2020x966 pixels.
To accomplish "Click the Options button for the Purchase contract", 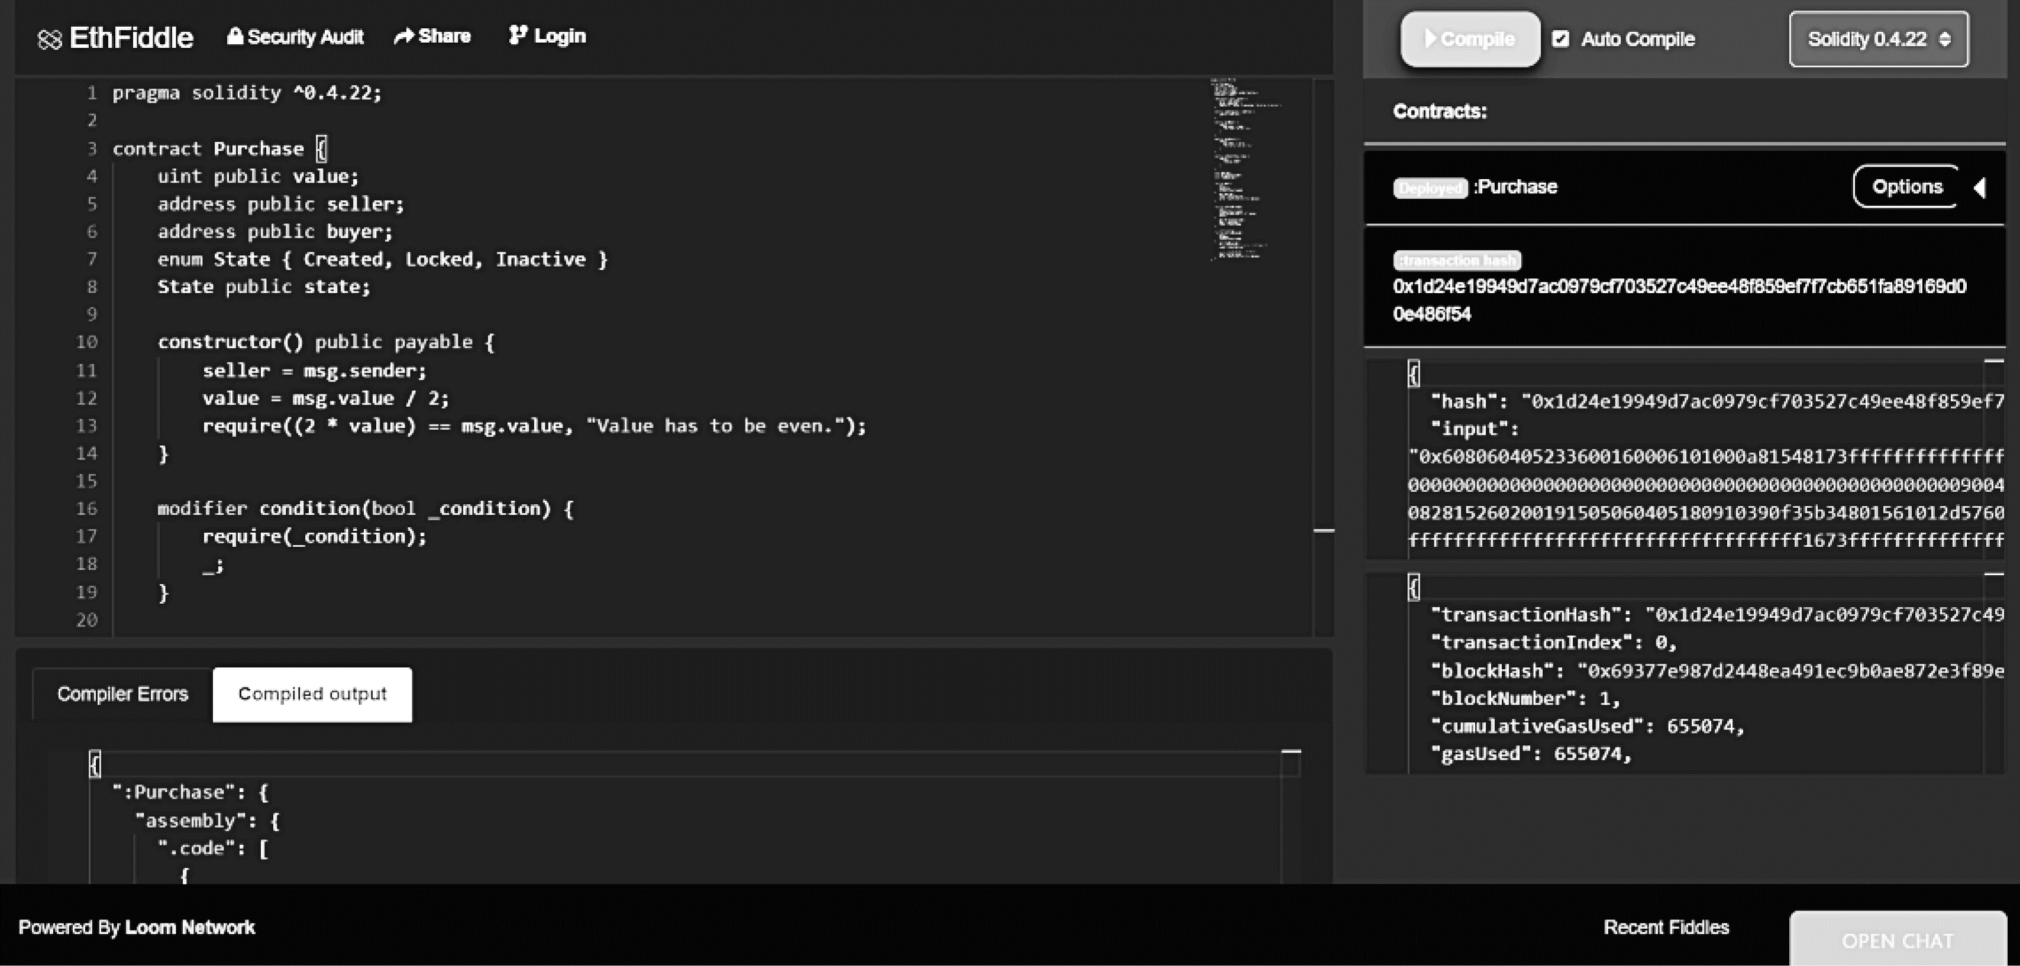I will (1906, 186).
